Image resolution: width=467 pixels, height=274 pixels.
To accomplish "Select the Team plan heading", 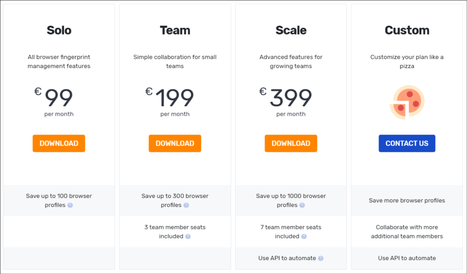I will click(175, 31).
